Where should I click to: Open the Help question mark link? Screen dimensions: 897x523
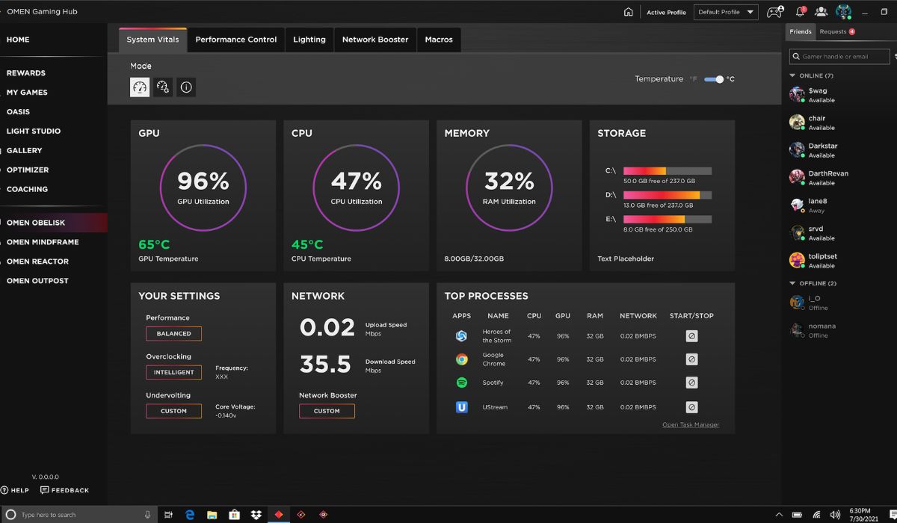15,490
